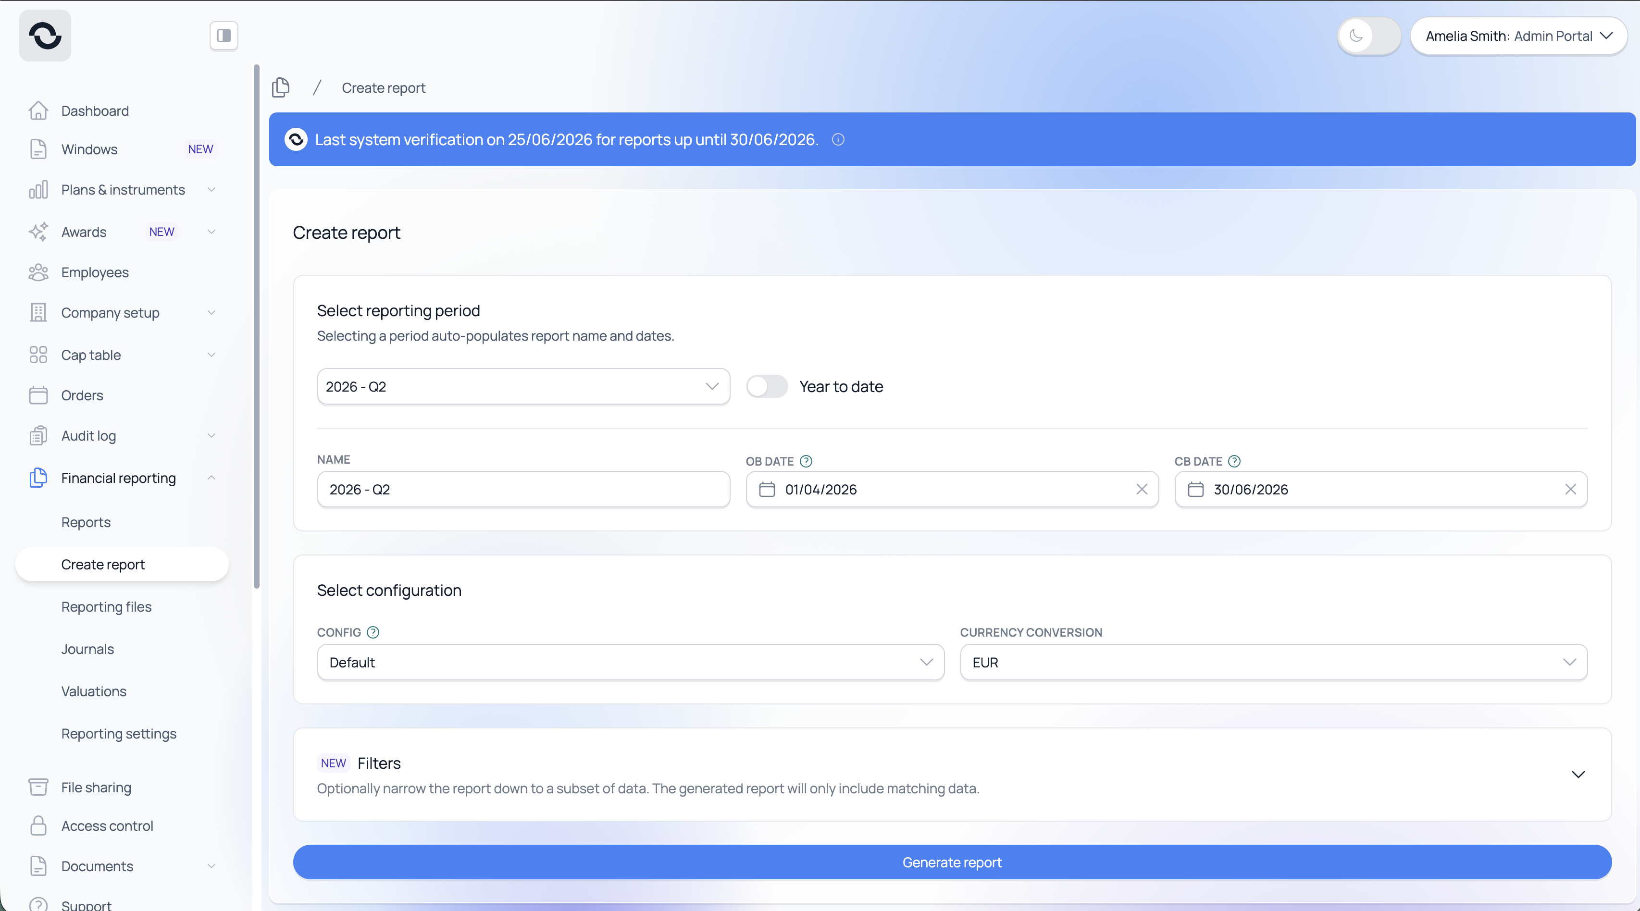Open Journals in the sidebar

87,649
